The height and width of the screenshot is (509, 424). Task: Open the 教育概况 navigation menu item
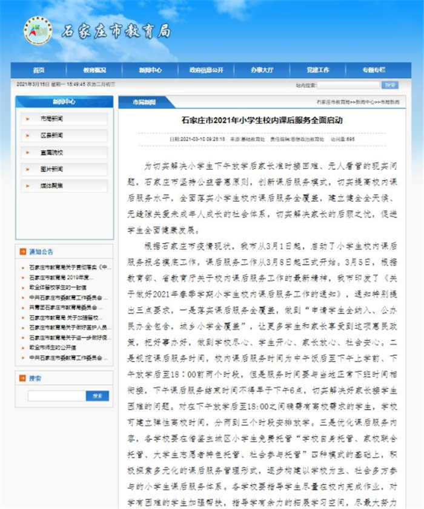pyautogui.click(x=94, y=70)
